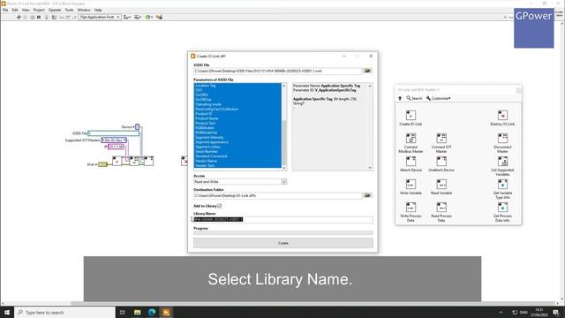Click the Destination Folder path field
The width and height of the screenshot is (565, 318).
[277, 195]
